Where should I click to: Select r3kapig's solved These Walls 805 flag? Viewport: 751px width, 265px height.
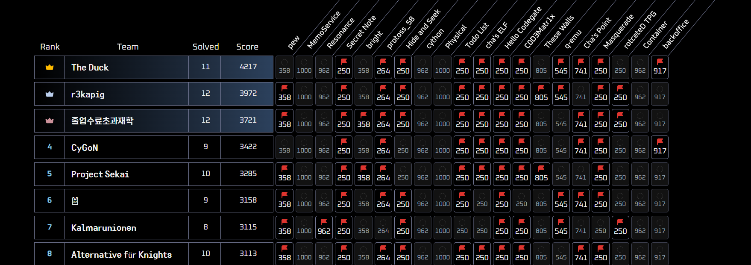coord(541,94)
